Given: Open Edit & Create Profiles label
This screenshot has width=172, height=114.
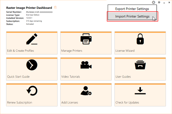Looking at the screenshot, I should (x=20, y=50).
